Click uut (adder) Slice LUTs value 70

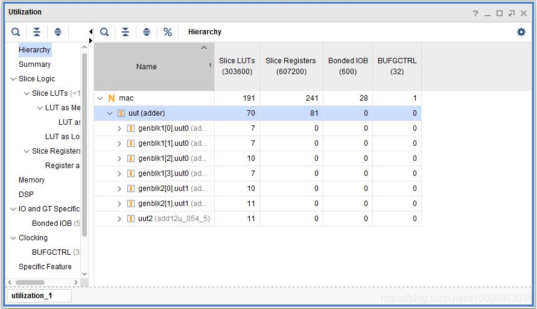coord(251,113)
